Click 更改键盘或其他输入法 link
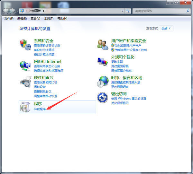Viewport: 193px width, 174px height. (x=126, y=82)
